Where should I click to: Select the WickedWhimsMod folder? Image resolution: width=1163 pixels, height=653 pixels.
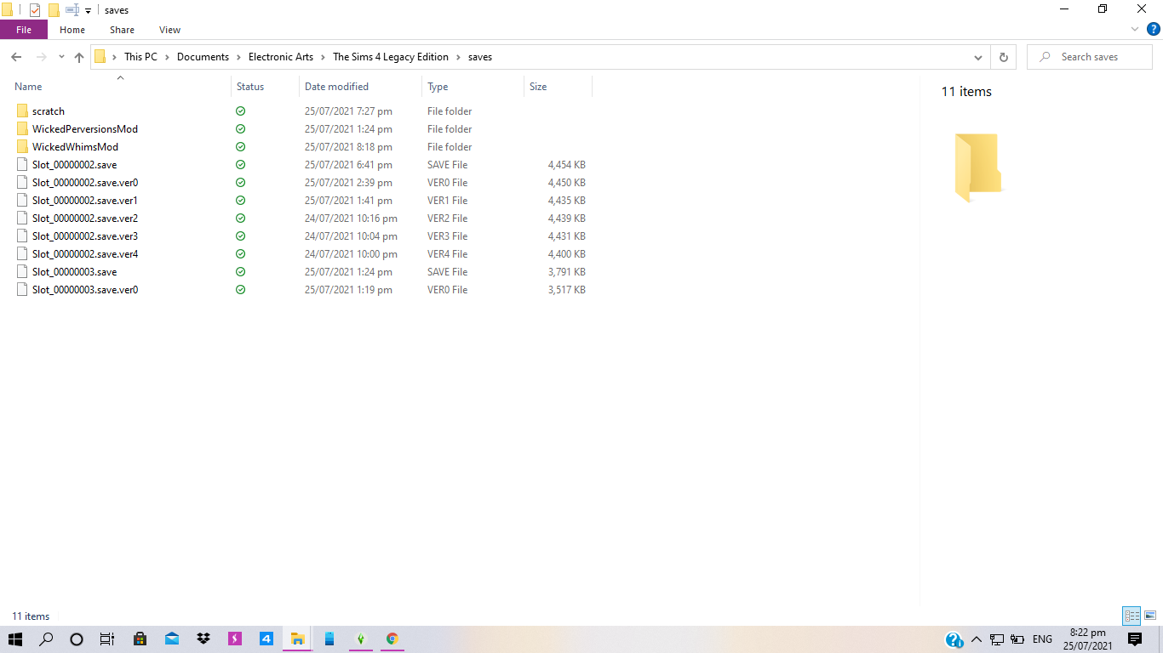pos(75,147)
